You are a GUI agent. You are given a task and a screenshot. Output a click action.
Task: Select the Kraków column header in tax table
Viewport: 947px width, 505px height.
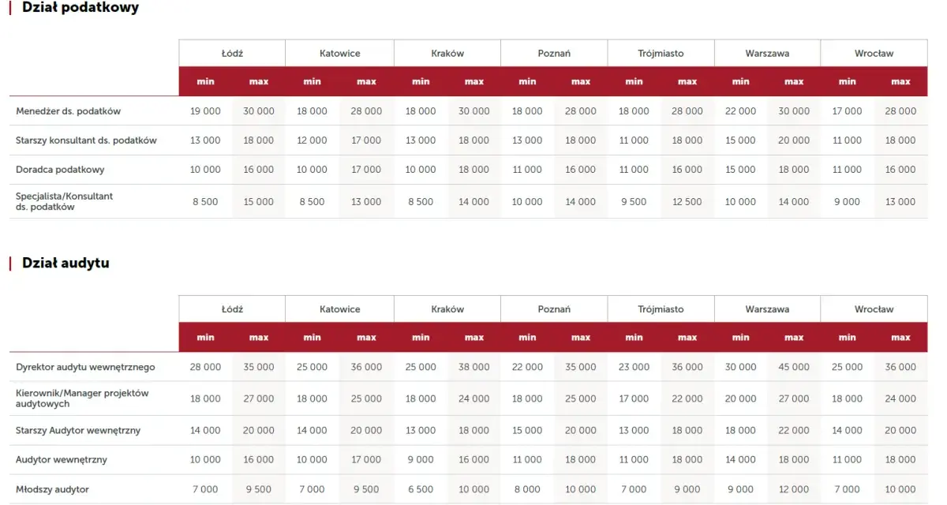click(x=447, y=54)
